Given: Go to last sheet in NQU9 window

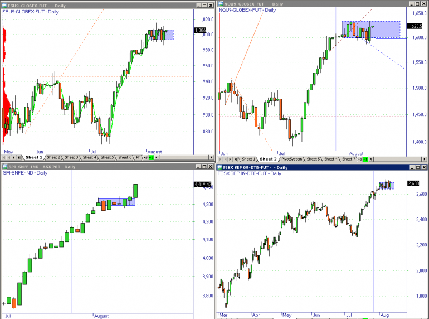Looking at the screenshot, I should pos(236,159).
